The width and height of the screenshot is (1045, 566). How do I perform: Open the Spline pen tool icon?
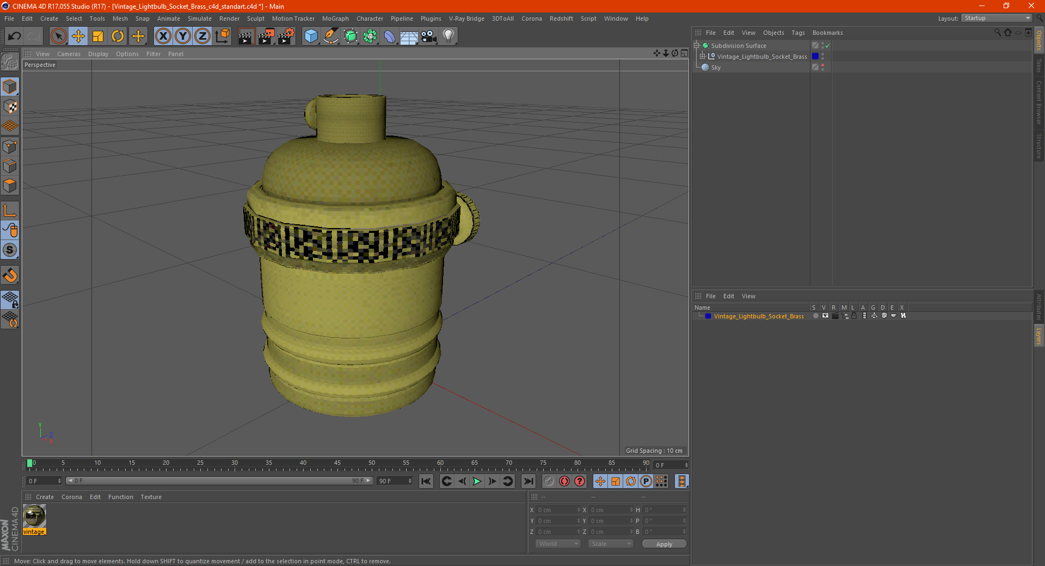[330, 36]
